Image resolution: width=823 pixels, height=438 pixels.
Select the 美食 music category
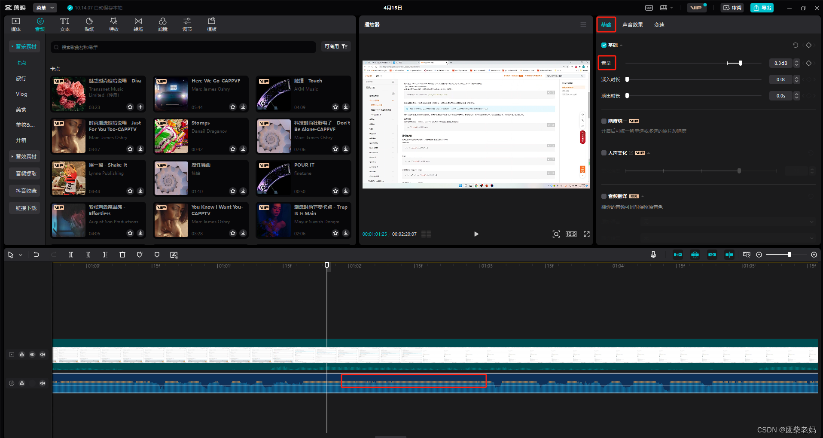tap(21, 109)
